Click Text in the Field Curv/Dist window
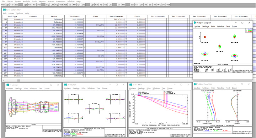Image resolution: width=256 pixels, height=138 pixels. pyautogui.click(x=228, y=88)
